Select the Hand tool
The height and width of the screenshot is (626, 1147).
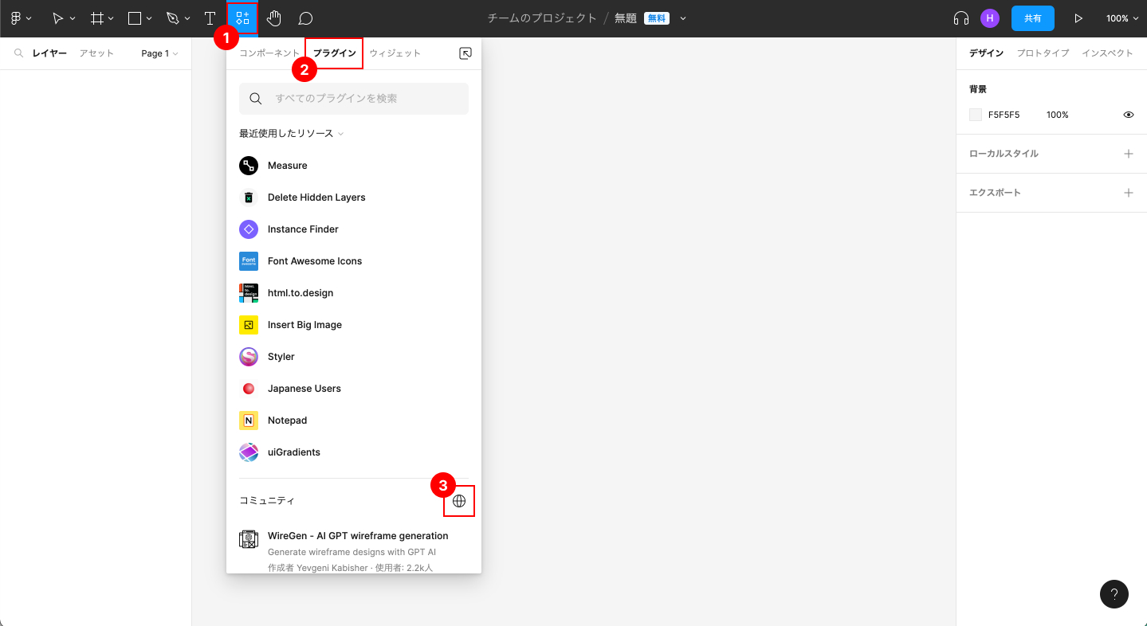pyautogui.click(x=273, y=18)
